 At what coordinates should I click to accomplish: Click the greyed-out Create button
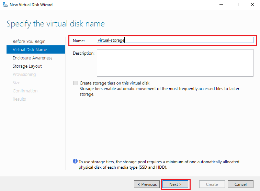coord(212,184)
